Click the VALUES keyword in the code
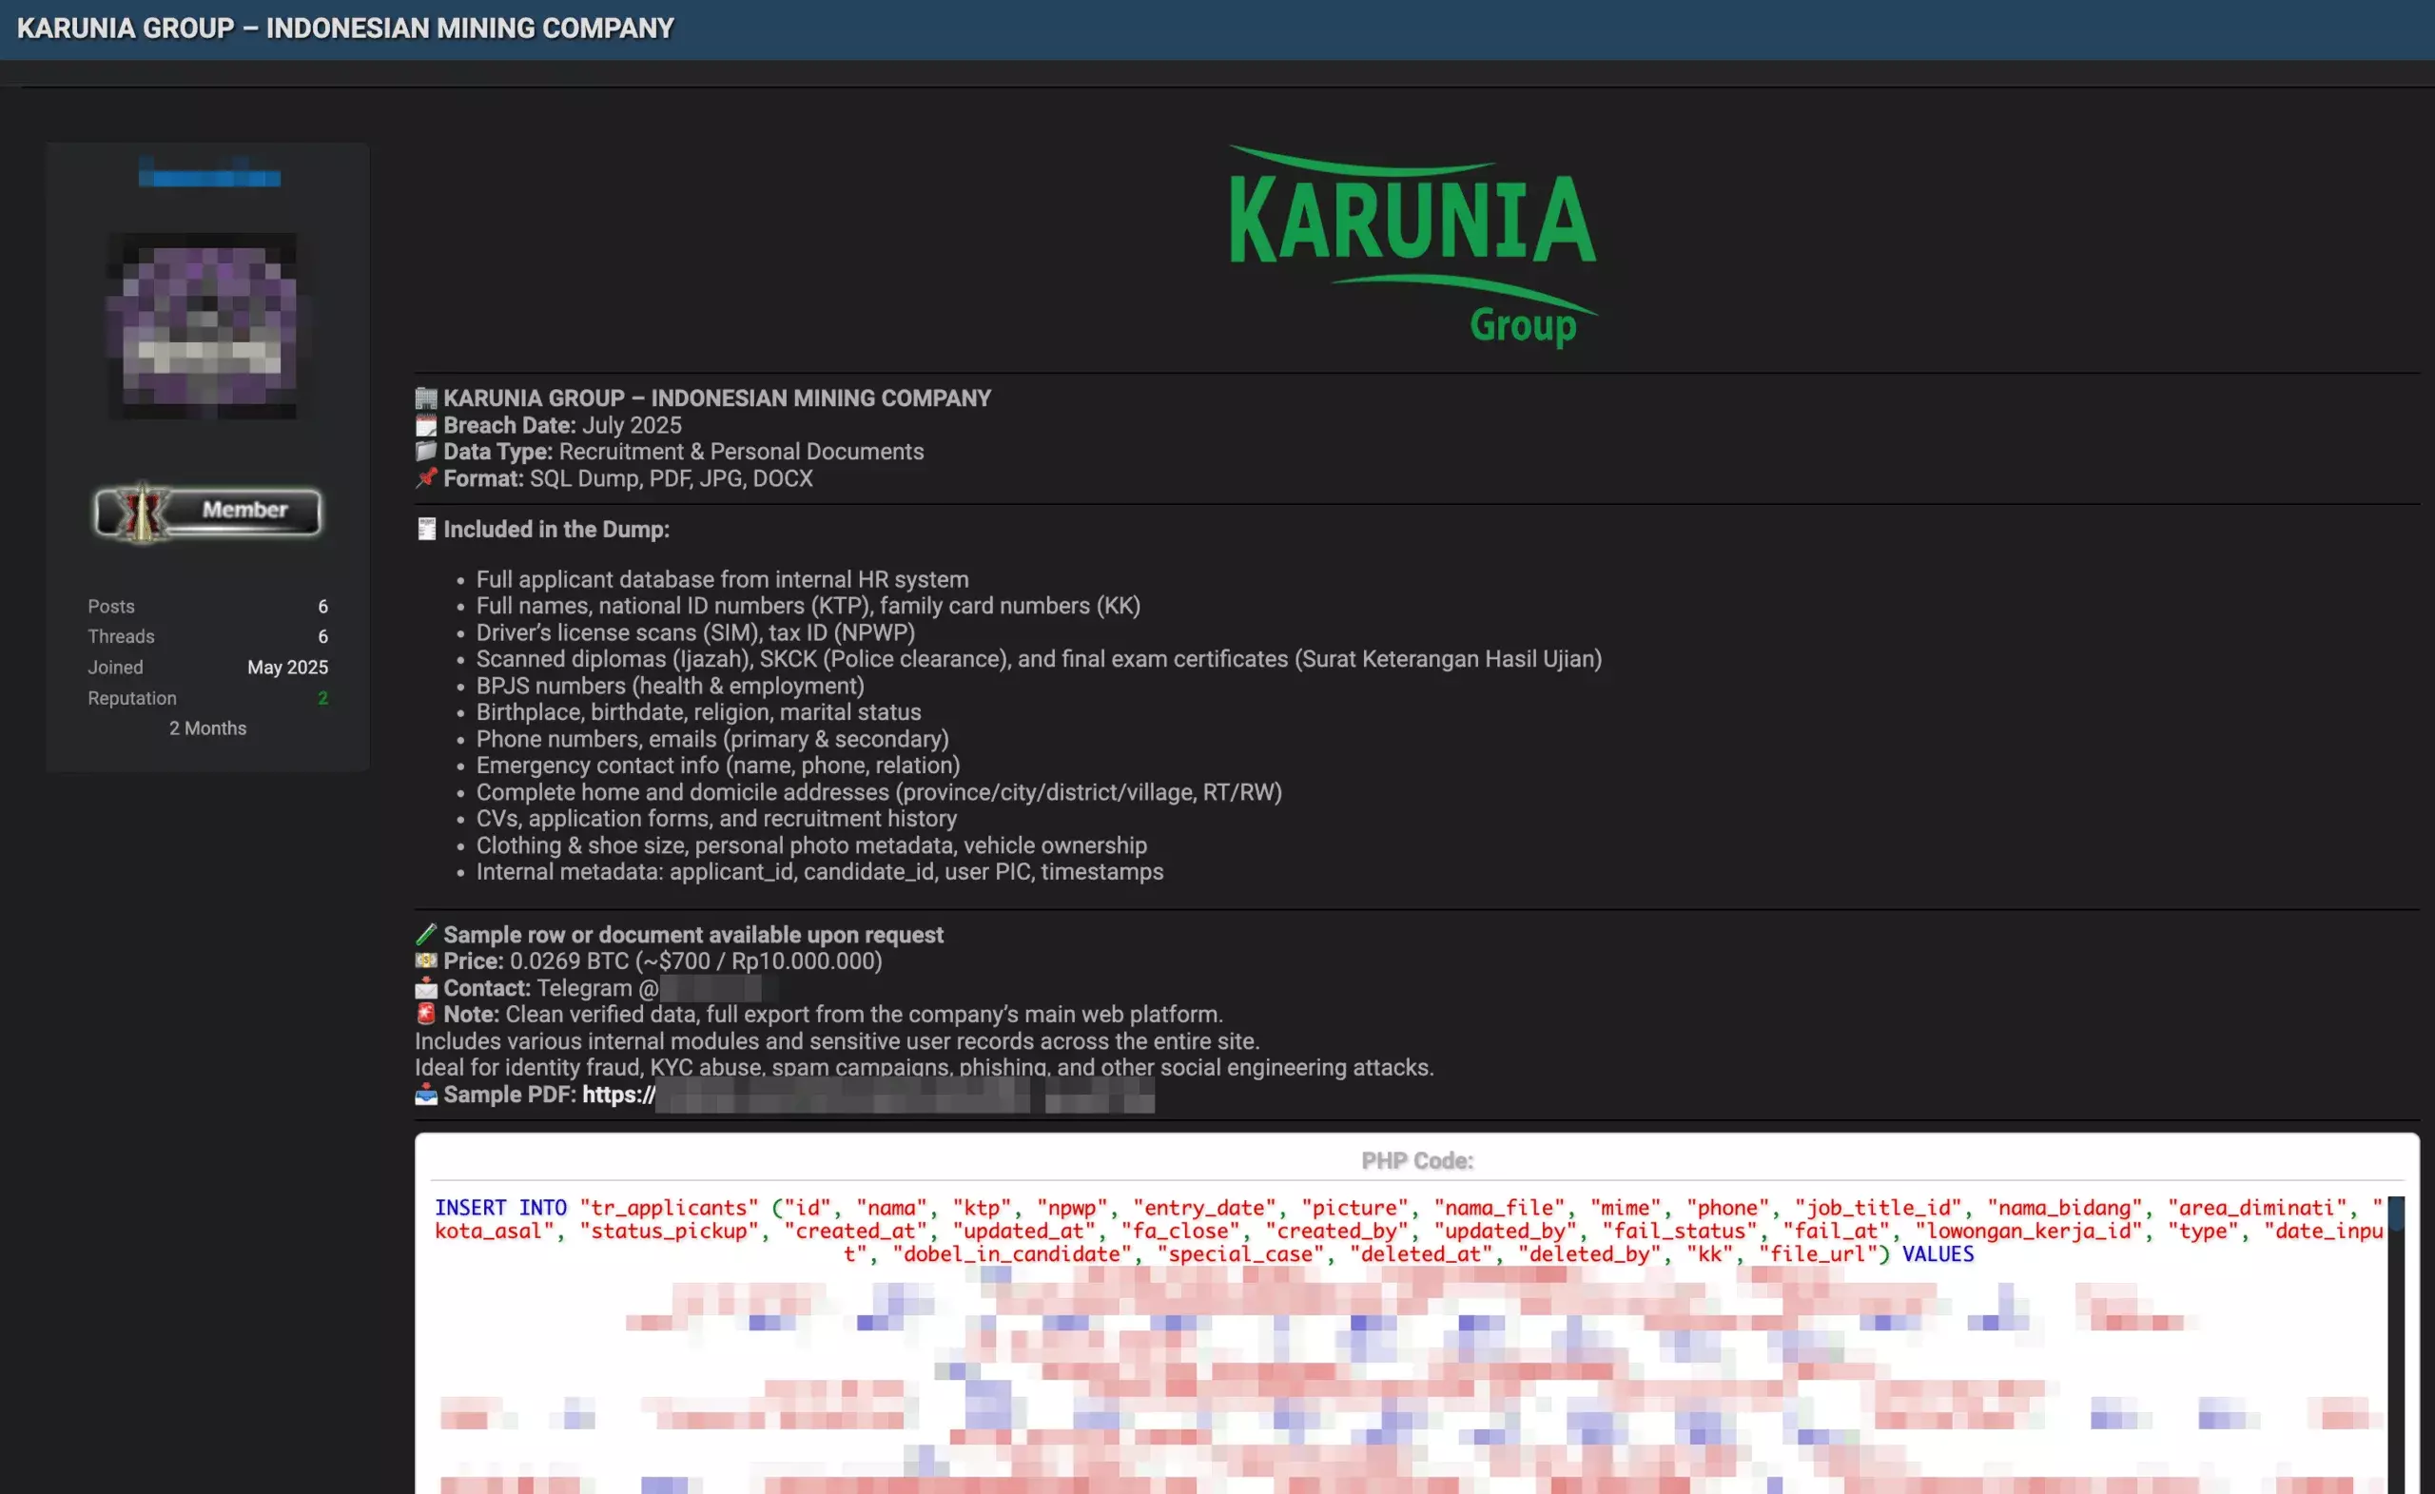Screen dimensions: 2435x1494 pyautogui.click(x=1938, y=1254)
